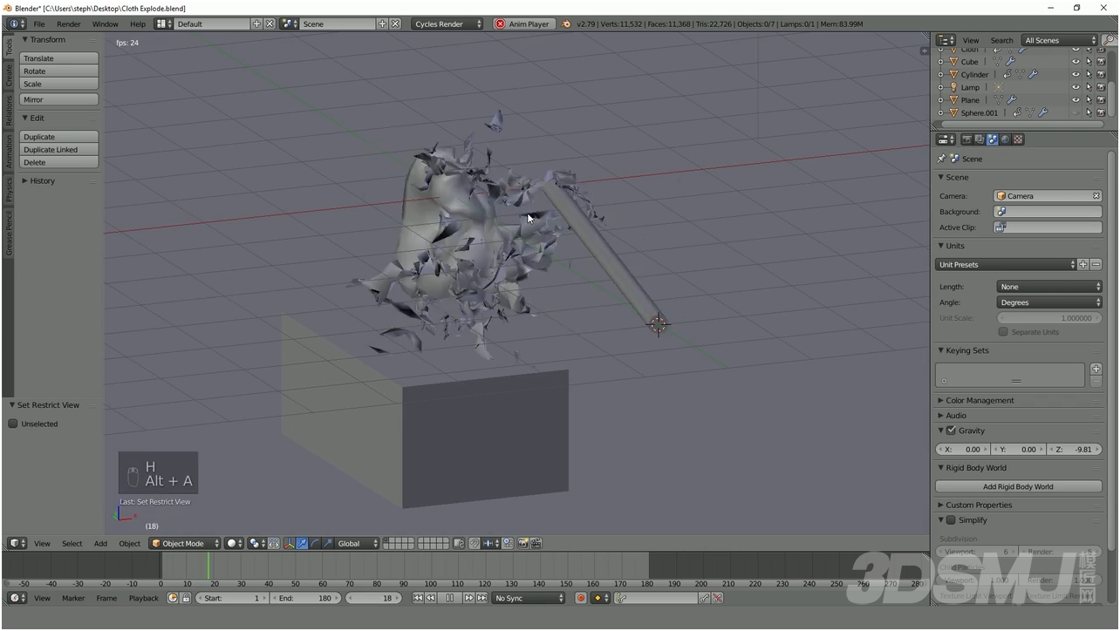
Task: Toggle the timeline preview range clock icon
Action: pos(173,598)
